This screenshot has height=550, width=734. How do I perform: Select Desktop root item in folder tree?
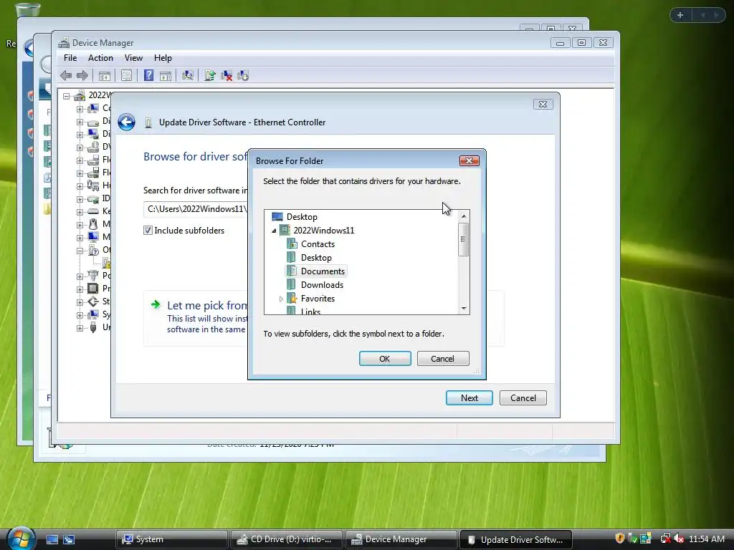pyautogui.click(x=302, y=217)
